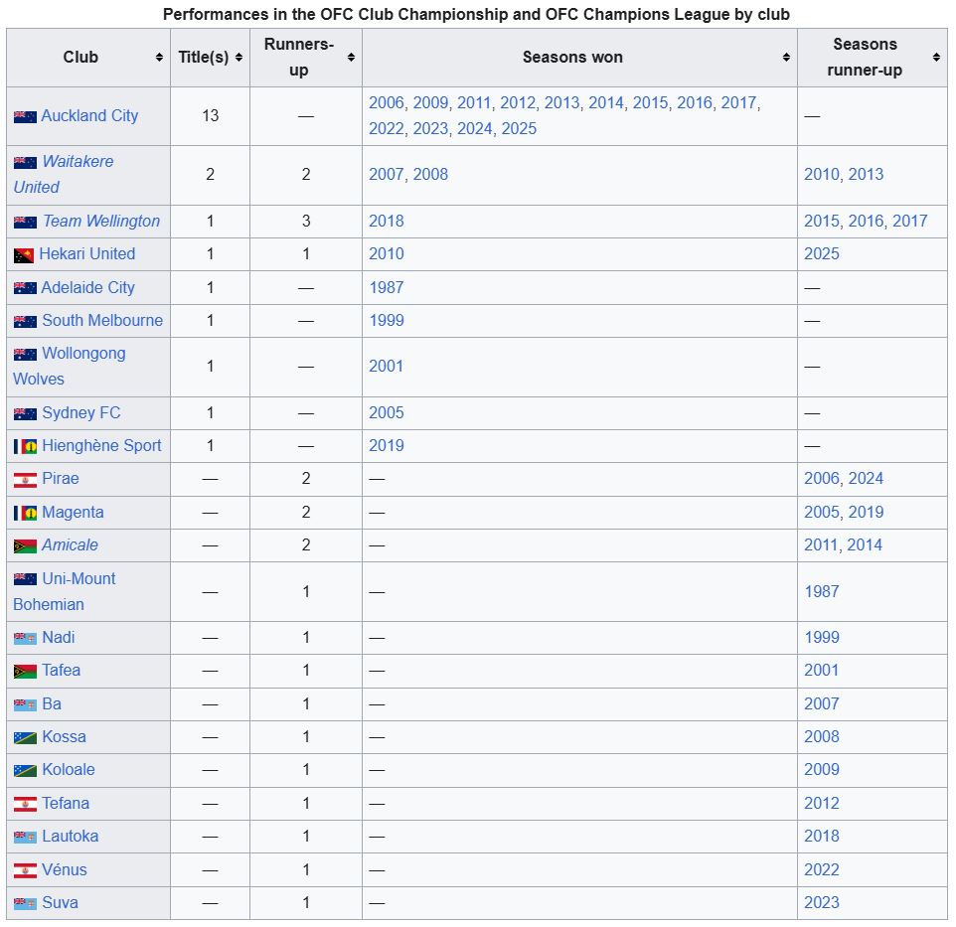Click Australian flag beside South Melbourne

click(25, 321)
